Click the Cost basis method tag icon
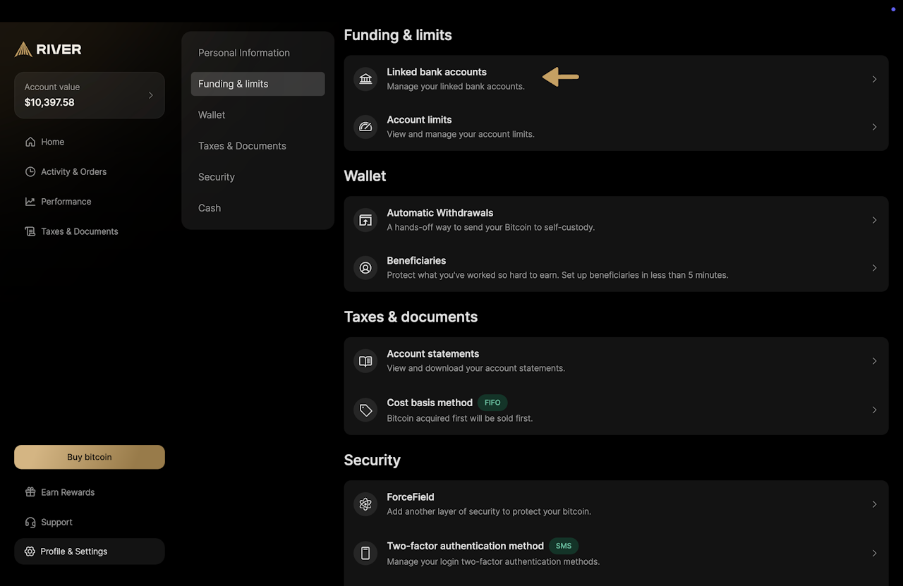Viewport: 903px width, 586px height. (365, 410)
